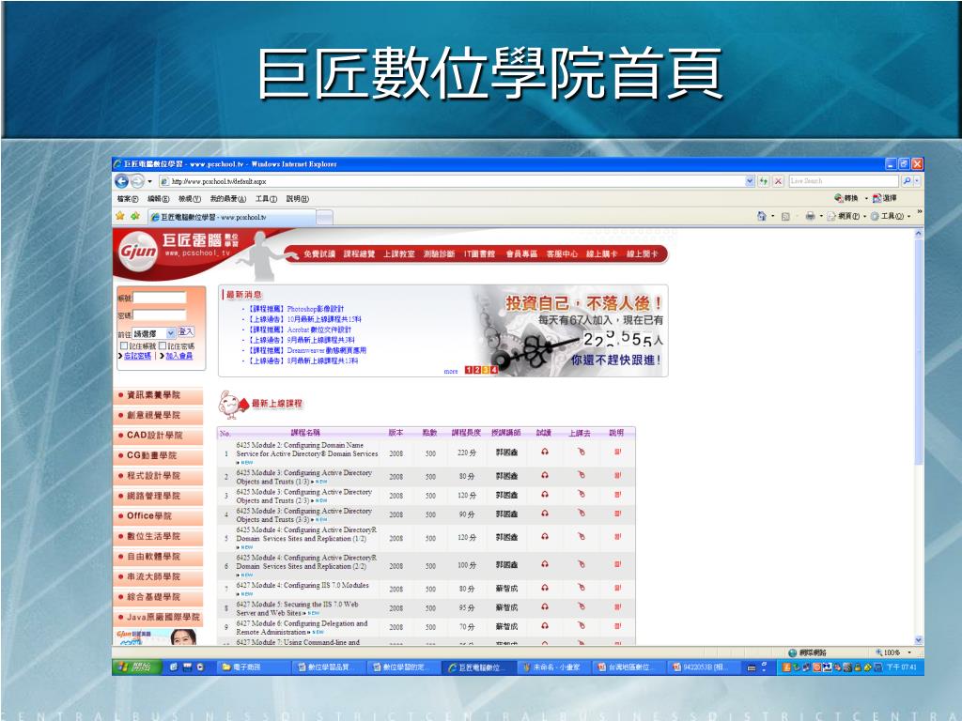Click the attend-class pointer icon in course row 5
962x721 pixels.
pyautogui.click(x=581, y=536)
